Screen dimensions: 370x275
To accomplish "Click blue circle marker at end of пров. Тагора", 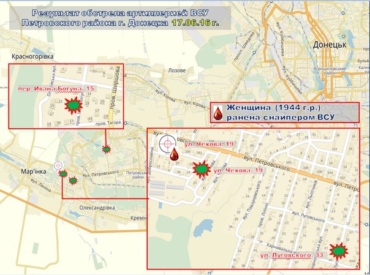I will (x=126, y=123).
